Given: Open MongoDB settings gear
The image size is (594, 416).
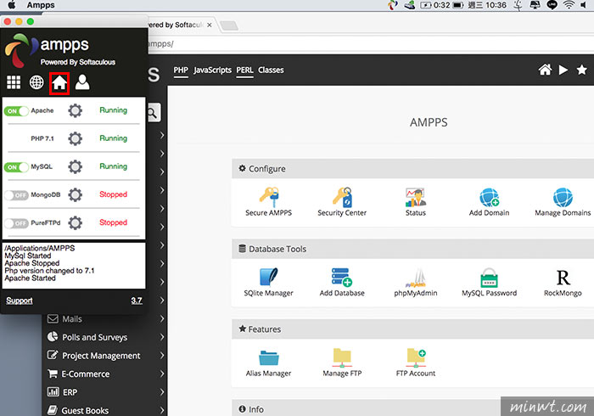Looking at the screenshot, I should (x=75, y=194).
